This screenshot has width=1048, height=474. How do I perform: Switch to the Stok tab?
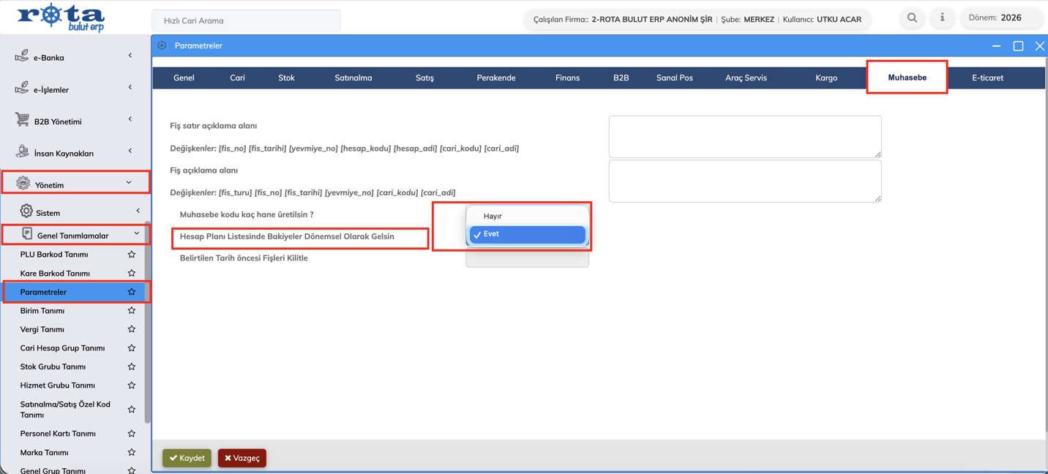[286, 78]
